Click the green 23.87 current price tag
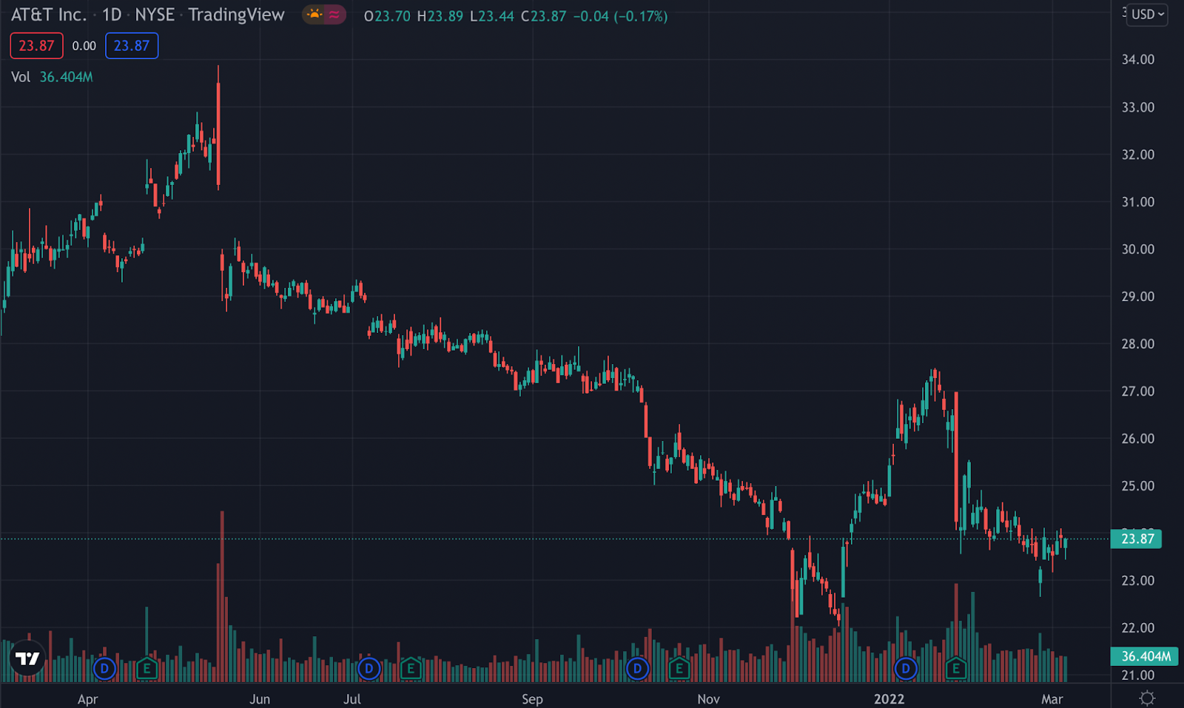 pyautogui.click(x=1137, y=539)
